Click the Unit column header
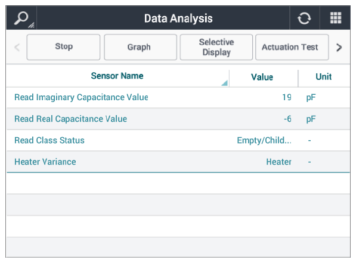Viewport: 356px width, 263px height. (x=324, y=77)
